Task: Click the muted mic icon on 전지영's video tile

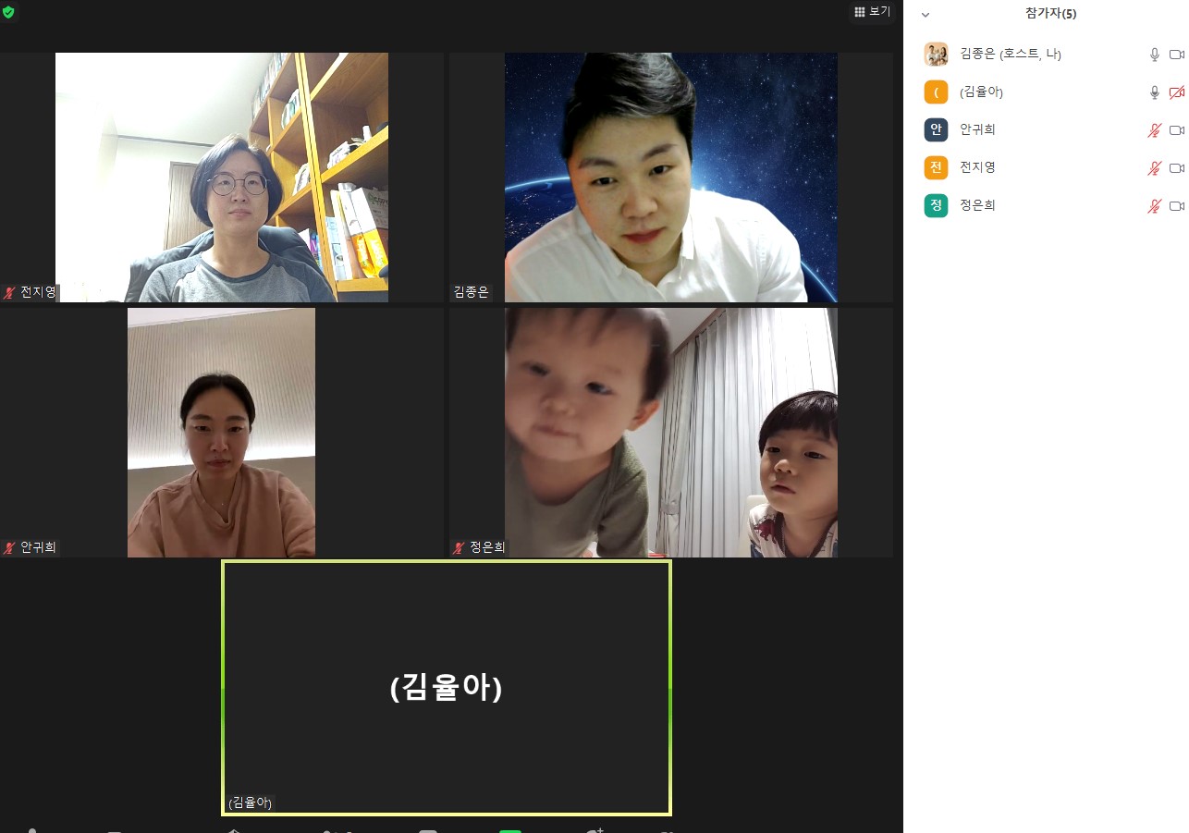Action: tap(10, 292)
